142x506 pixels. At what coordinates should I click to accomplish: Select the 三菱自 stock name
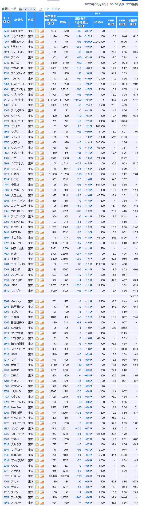click(x=15, y=317)
